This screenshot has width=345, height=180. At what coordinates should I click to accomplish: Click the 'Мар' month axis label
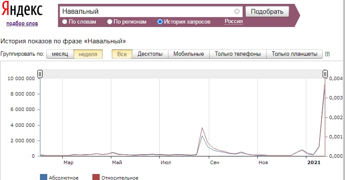click(68, 162)
